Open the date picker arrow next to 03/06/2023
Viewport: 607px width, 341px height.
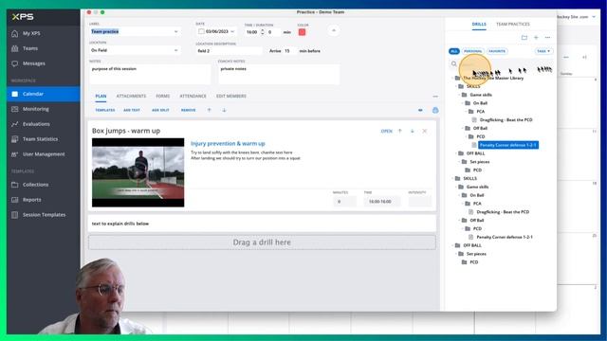232,31
